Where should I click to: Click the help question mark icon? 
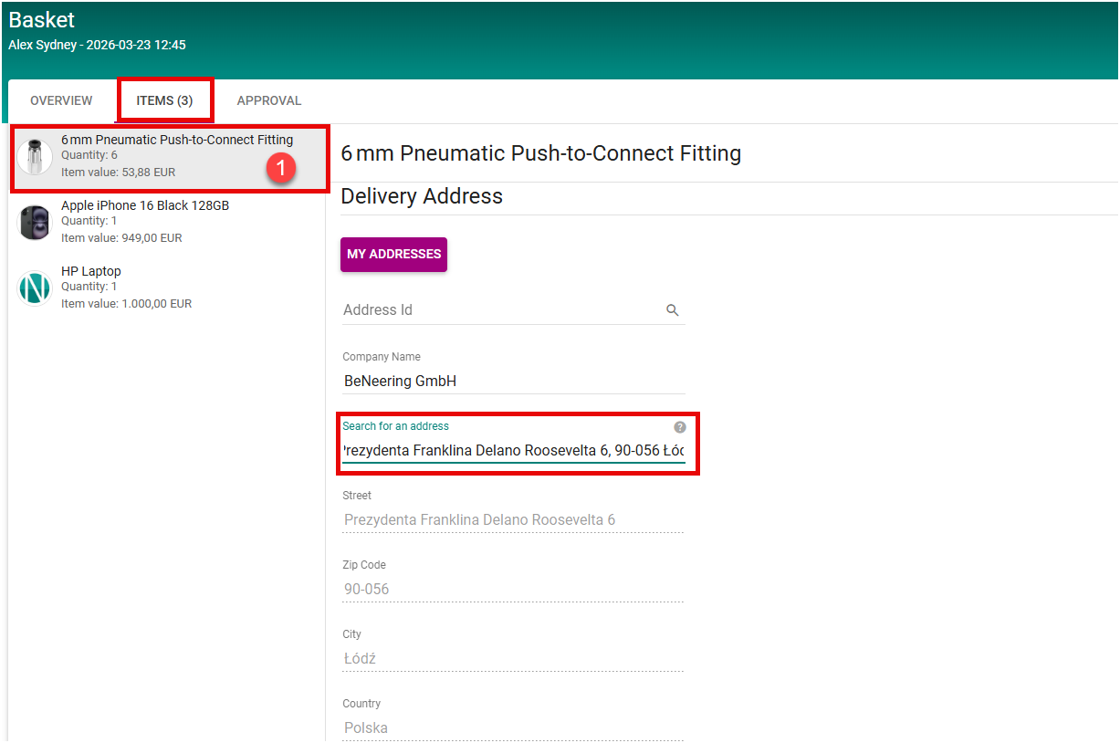679,427
